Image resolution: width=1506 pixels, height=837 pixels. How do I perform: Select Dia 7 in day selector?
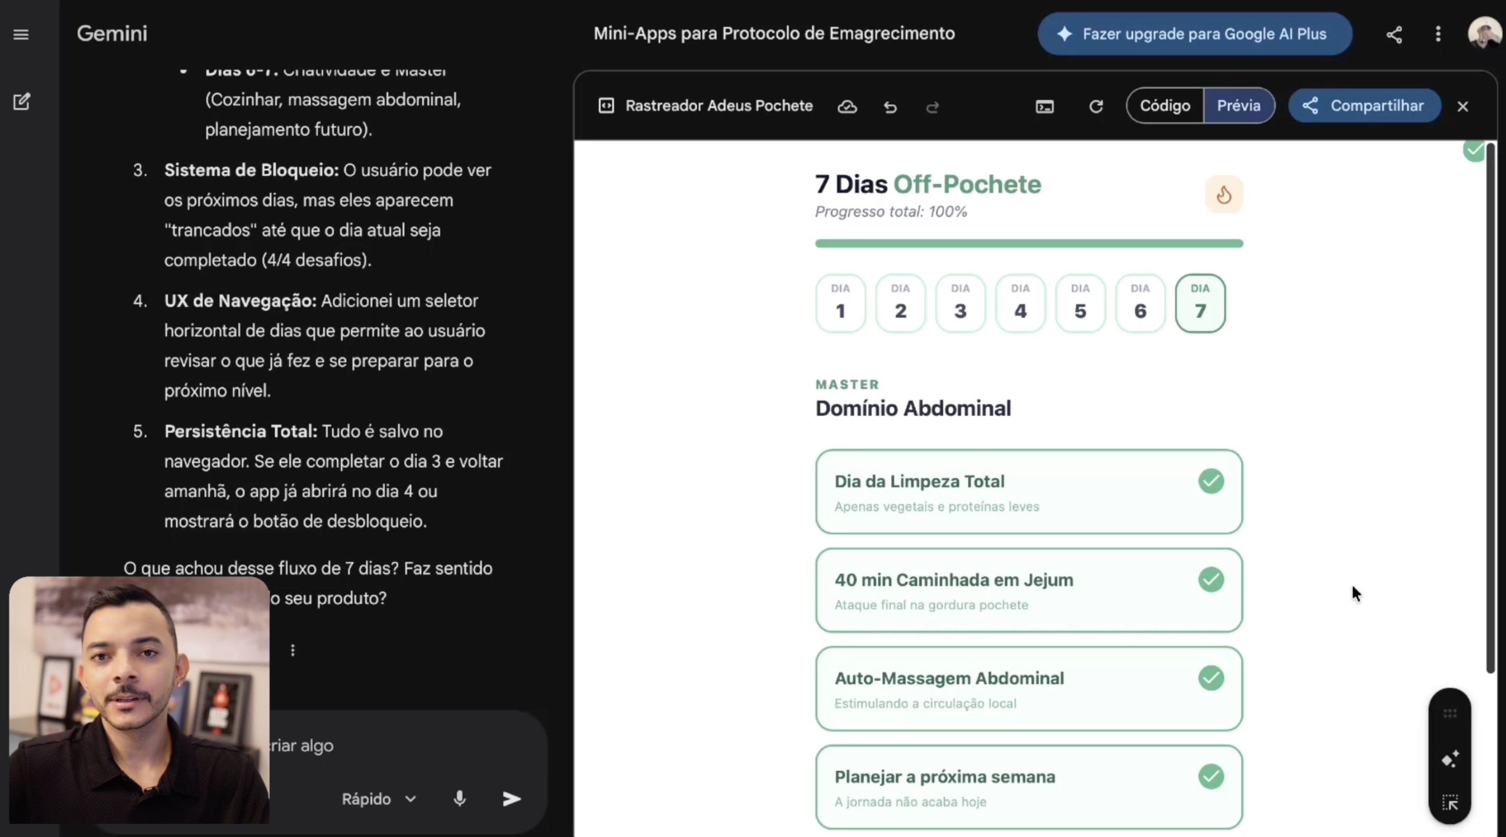[1200, 303]
